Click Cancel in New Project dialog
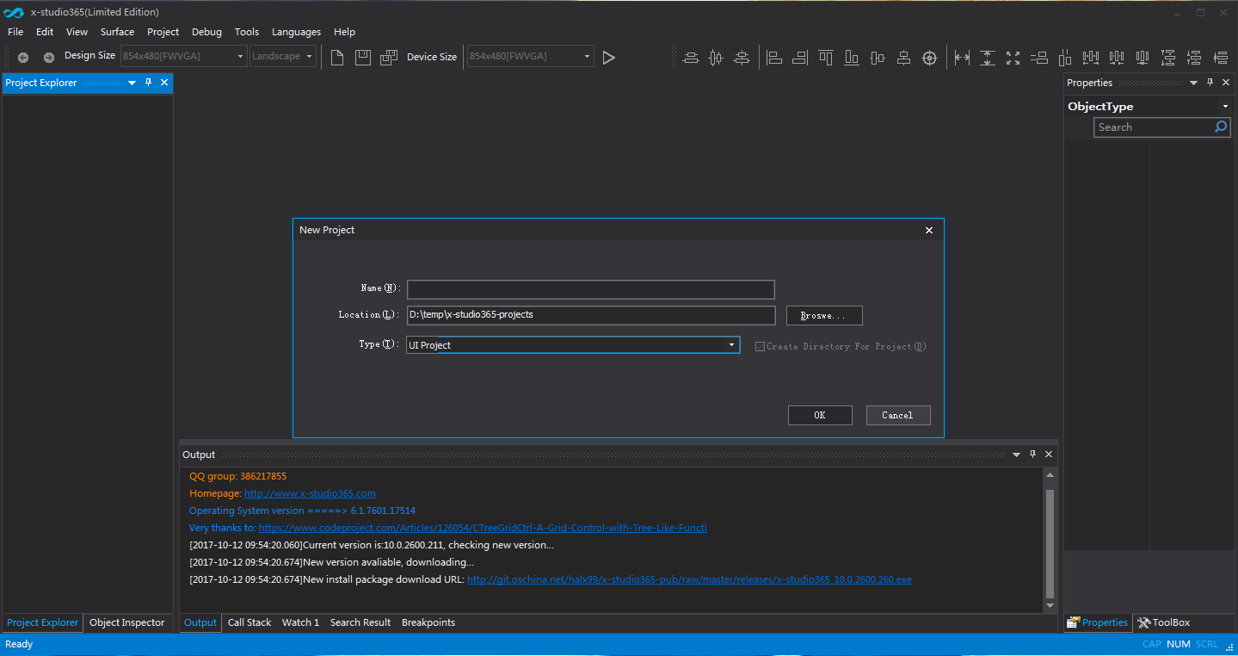Viewport: 1238px width, 656px height. (898, 415)
